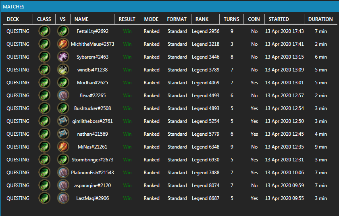Sort matches by STARTED column header
Image resolution: width=339 pixels, height=216 pixels.
point(279,19)
